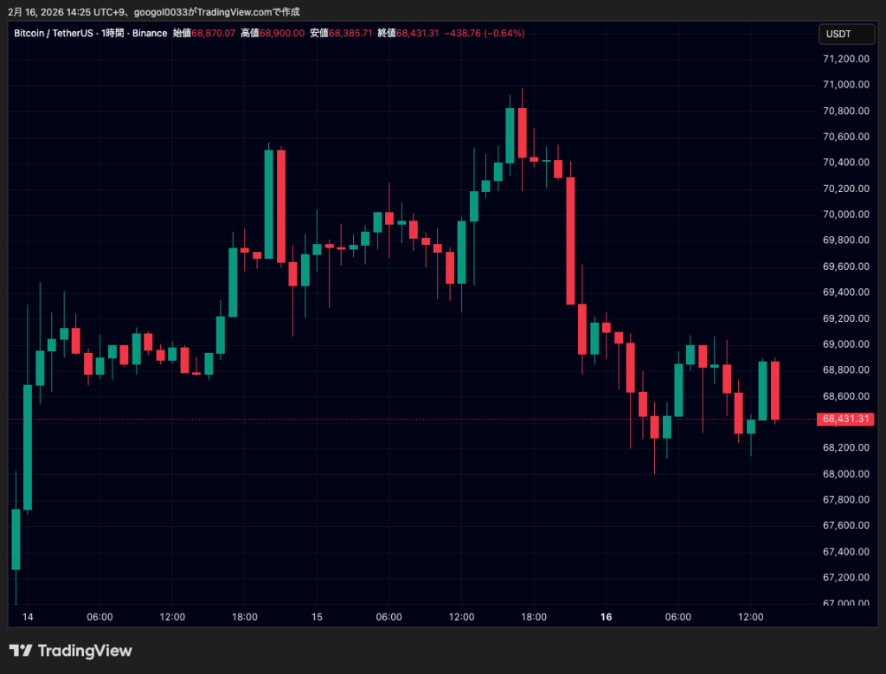Click the last red candle at far right
This screenshot has width=886, height=674.
[x=775, y=390]
